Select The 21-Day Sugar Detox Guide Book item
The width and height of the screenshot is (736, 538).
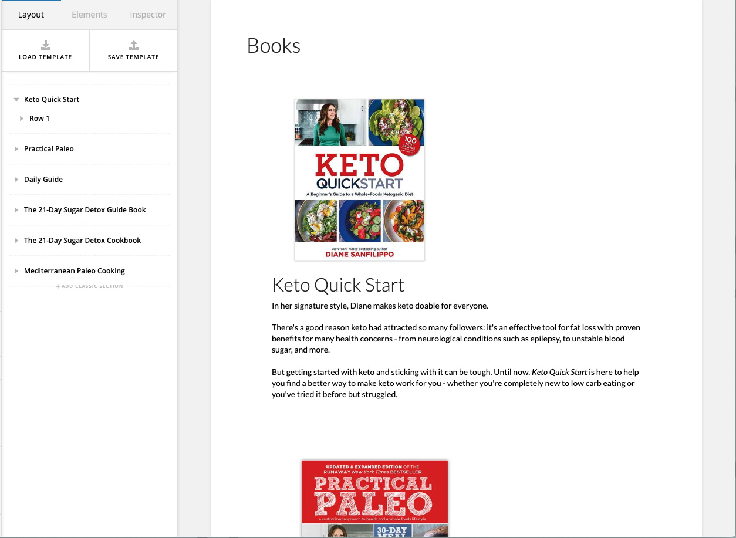[x=85, y=210]
